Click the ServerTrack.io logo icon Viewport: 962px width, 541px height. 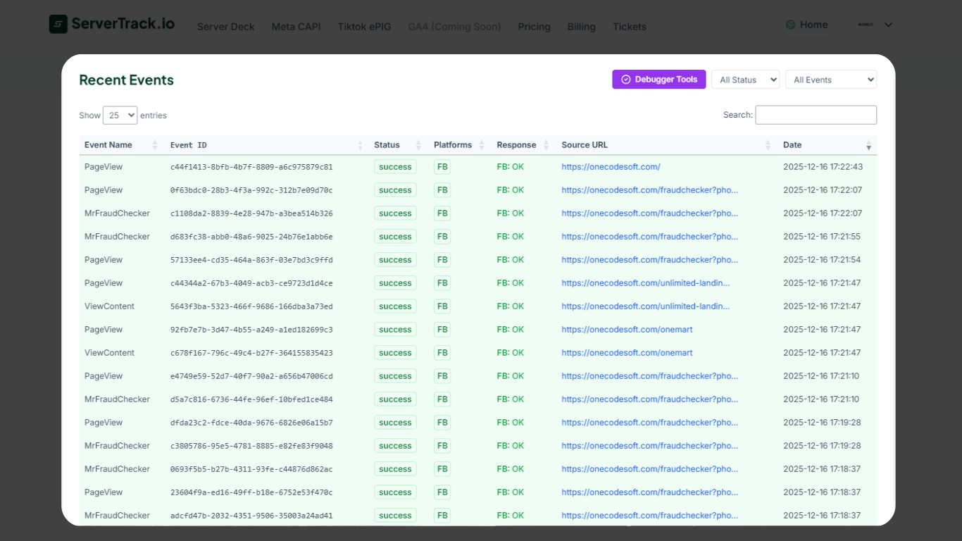[58, 23]
